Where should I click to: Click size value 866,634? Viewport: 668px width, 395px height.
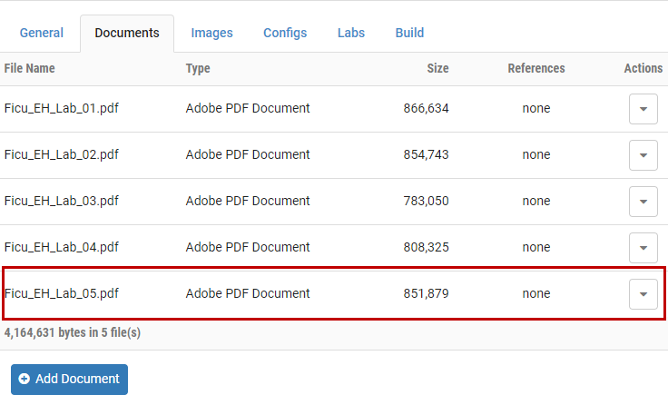click(x=426, y=108)
